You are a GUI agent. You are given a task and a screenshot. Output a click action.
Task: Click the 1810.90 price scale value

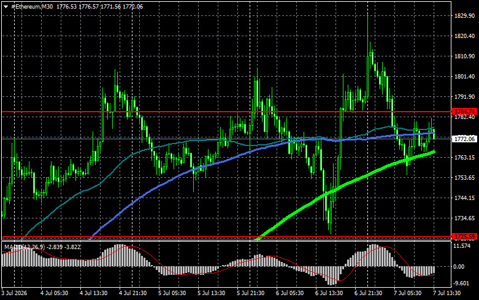coord(465,56)
